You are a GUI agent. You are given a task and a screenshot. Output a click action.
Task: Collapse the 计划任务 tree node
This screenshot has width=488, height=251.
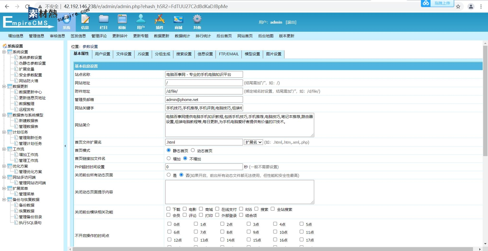[4, 132]
